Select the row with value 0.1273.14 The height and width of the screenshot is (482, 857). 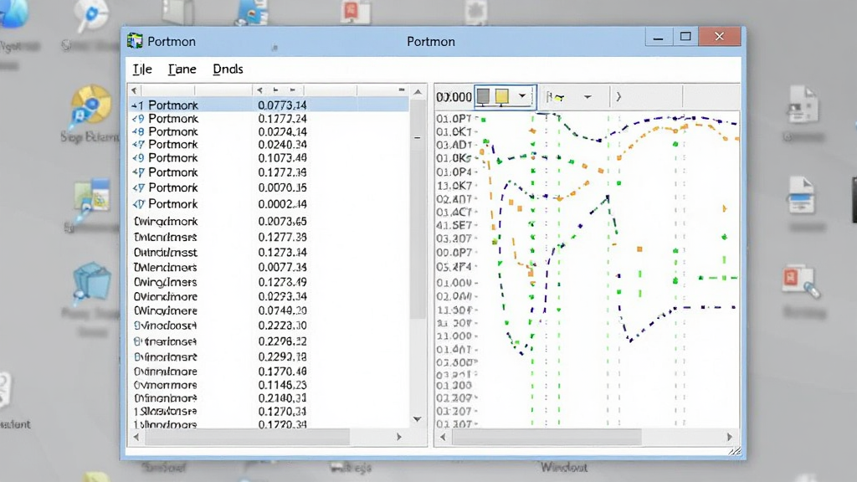pyautogui.click(x=269, y=253)
